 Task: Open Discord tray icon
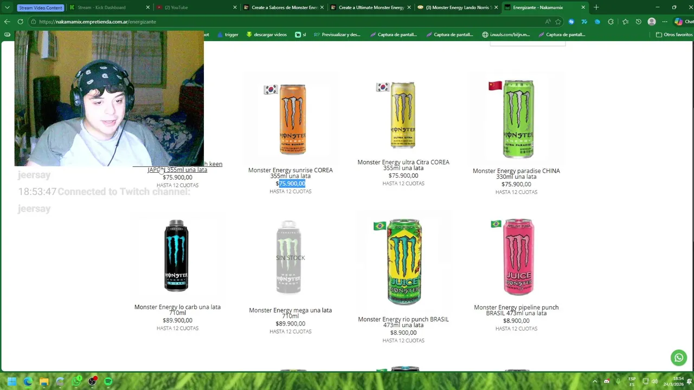click(606, 381)
